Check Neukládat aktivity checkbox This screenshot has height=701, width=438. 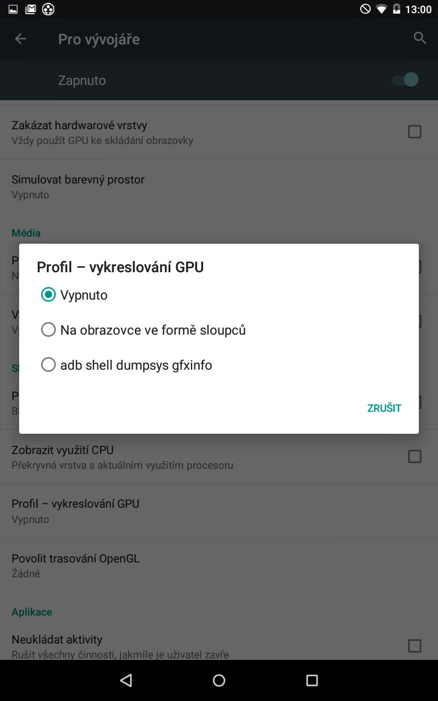click(x=415, y=646)
